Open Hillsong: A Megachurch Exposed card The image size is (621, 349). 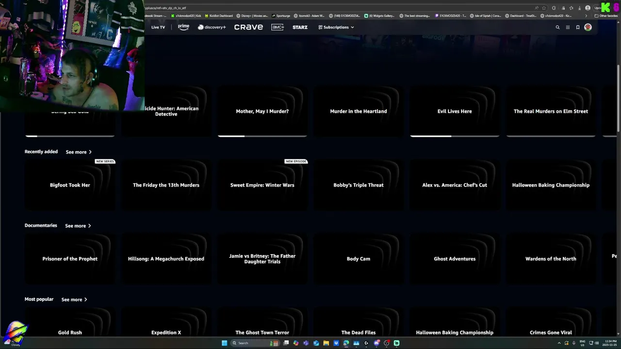(166, 259)
